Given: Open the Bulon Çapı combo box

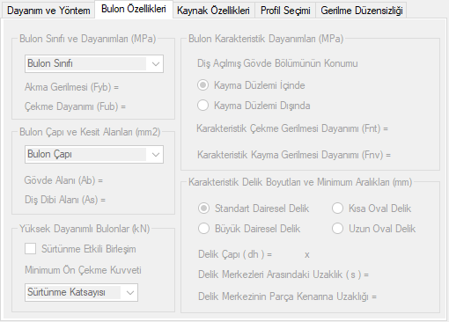Looking at the screenshot, I should click(94, 155).
